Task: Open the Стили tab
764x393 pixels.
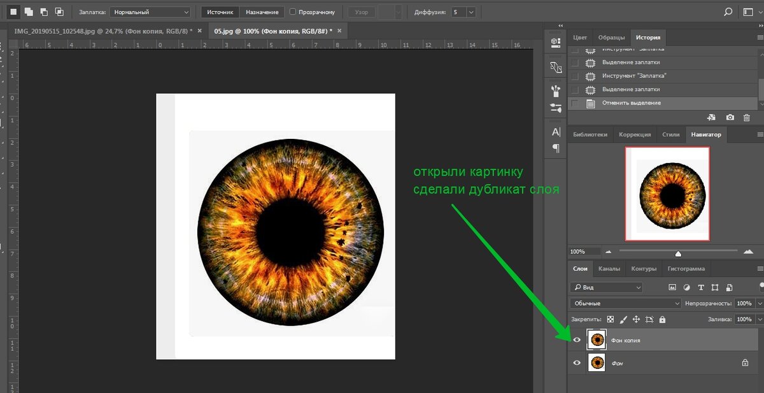Action: [x=671, y=134]
